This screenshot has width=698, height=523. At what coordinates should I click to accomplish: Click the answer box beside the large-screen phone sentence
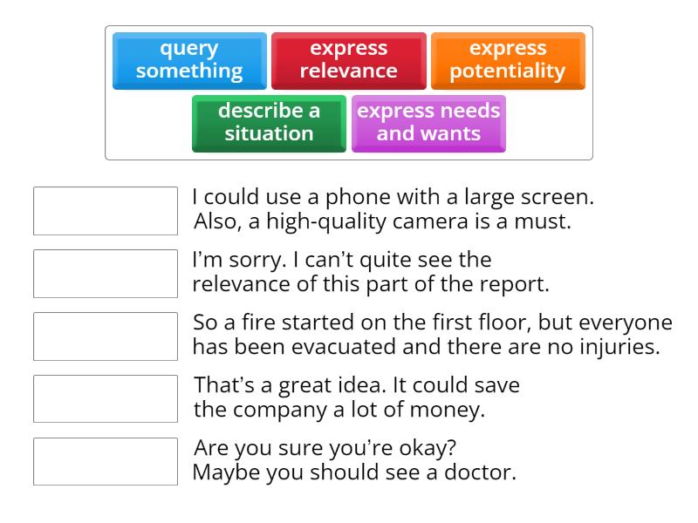pos(105,211)
